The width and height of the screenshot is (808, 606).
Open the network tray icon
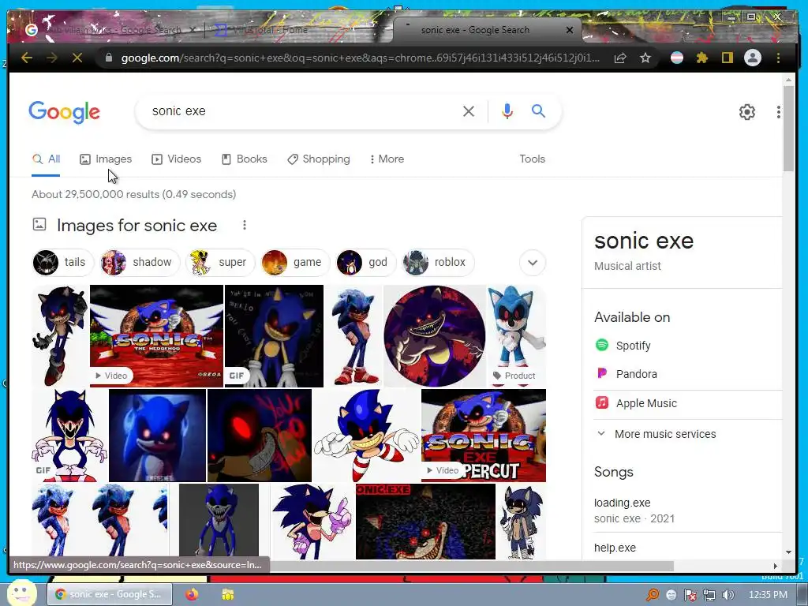[709, 595]
